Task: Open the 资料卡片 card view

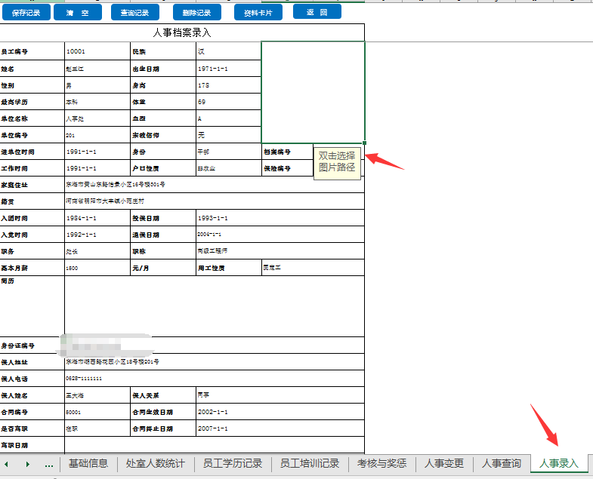Action: [258, 13]
